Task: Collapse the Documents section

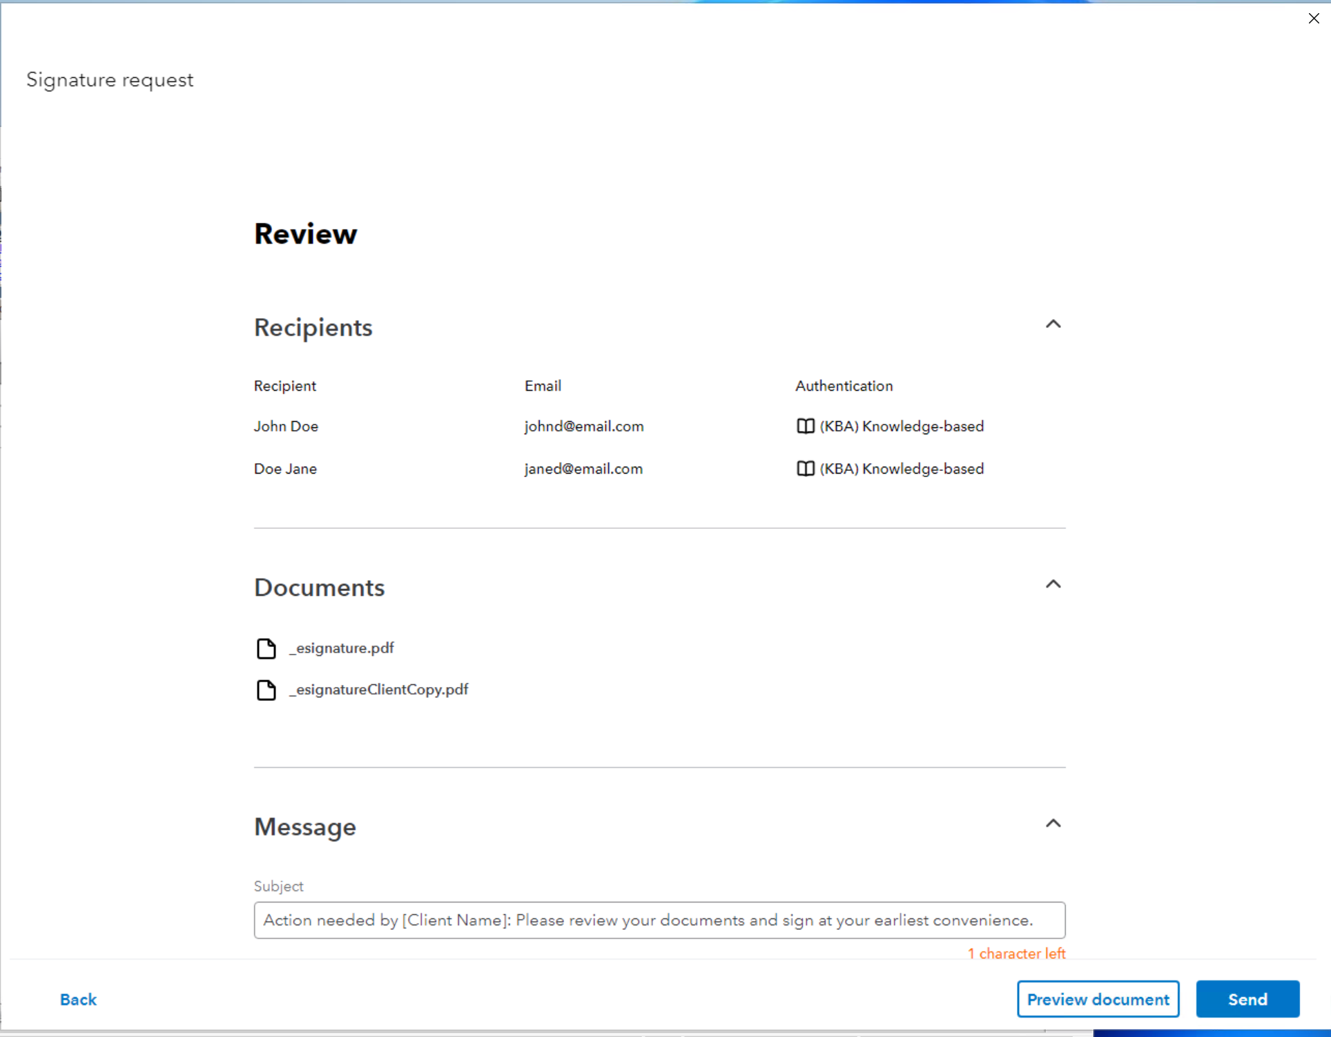Action: [x=1052, y=584]
